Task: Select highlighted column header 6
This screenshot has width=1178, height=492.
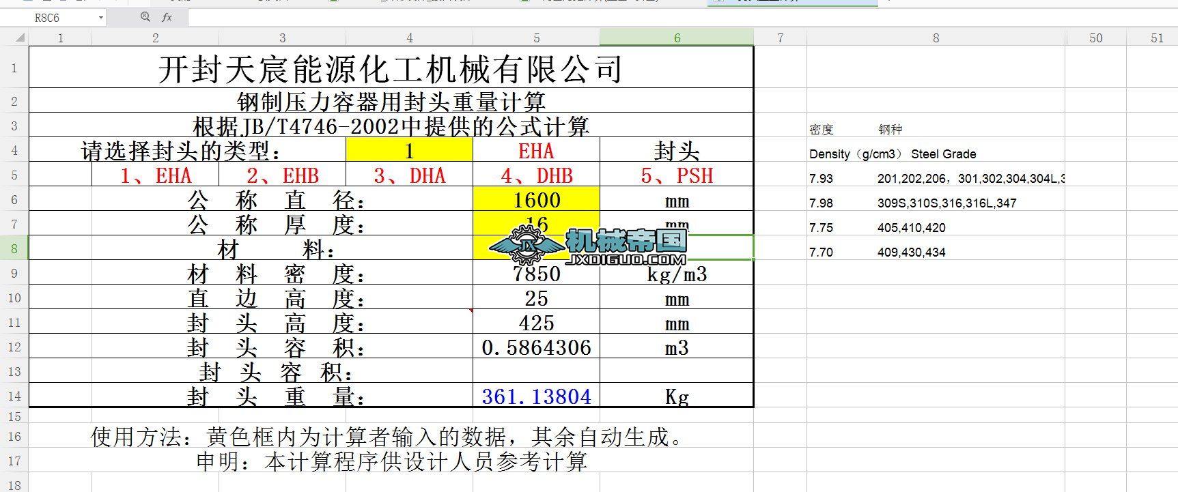Action: pyautogui.click(x=677, y=38)
